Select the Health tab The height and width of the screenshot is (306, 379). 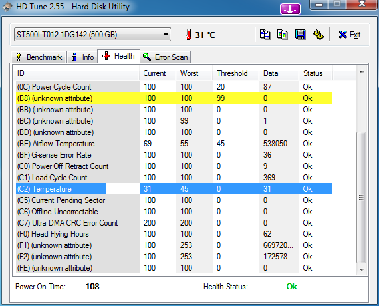click(118, 56)
